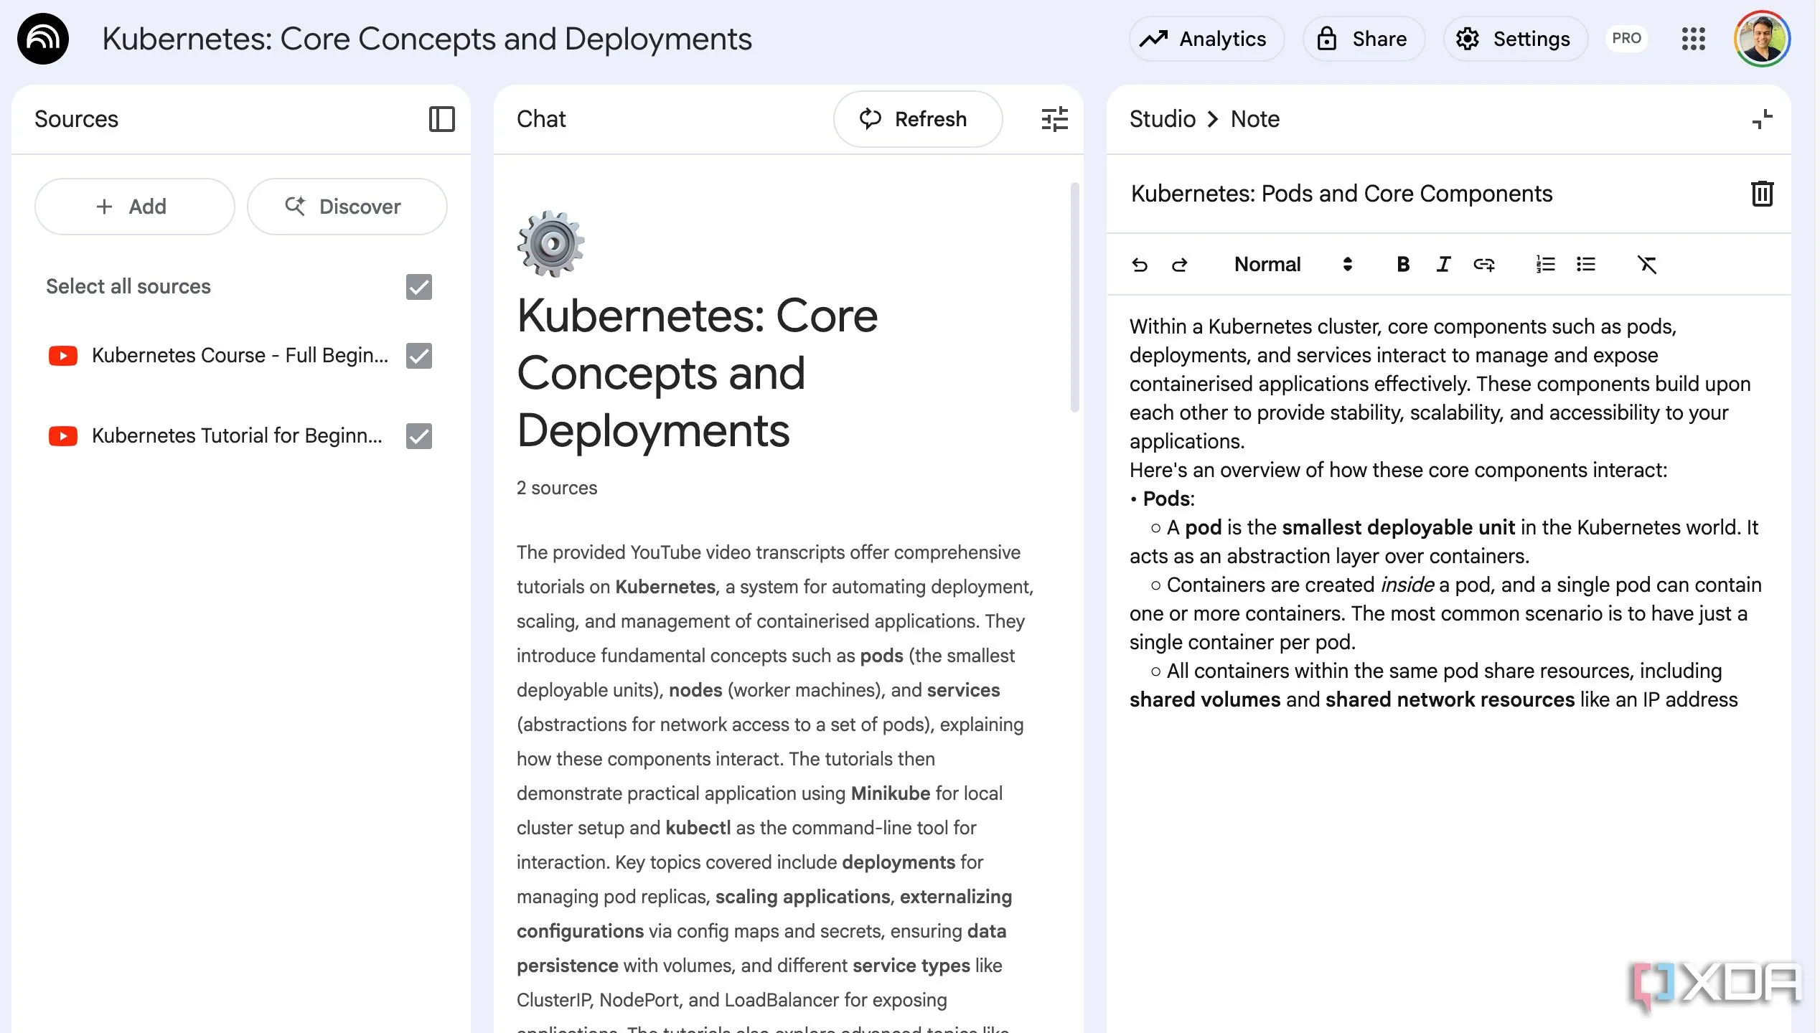The width and height of the screenshot is (1820, 1033).
Task: Click the YouTube icon of Kubernetes Course source
Action: (x=62, y=356)
